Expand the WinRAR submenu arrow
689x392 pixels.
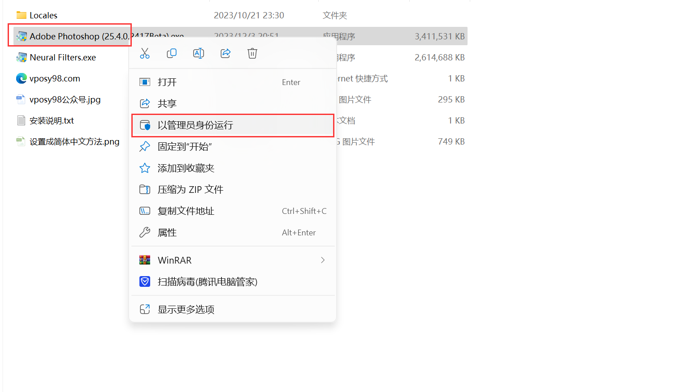point(322,260)
